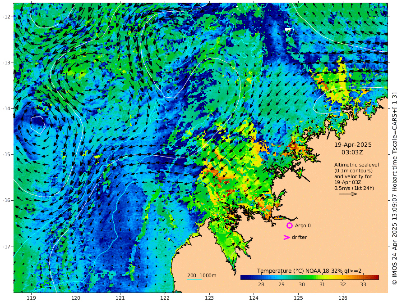
Task: Click the colorbar tick label 29
Action: coord(282,284)
